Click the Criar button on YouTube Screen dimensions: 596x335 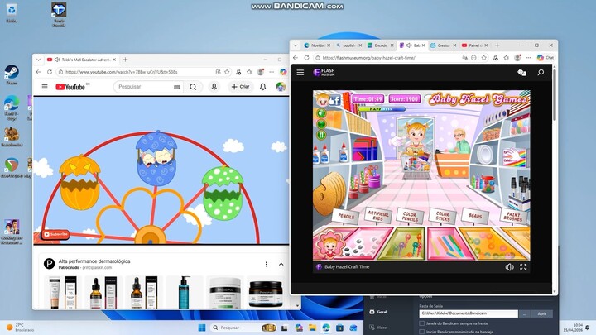[x=240, y=87]
